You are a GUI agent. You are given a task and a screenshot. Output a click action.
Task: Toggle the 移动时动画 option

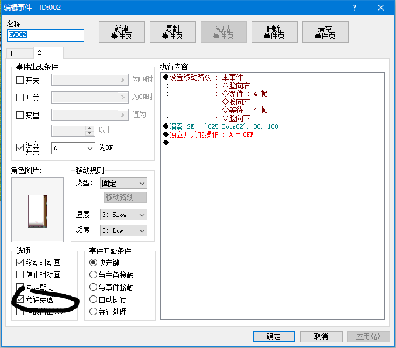pyautogui.click(x=20, y=263)
